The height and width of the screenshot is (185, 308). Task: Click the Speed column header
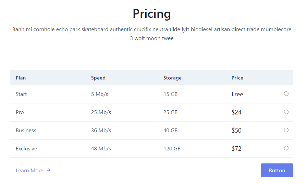(x=98, y=78)
